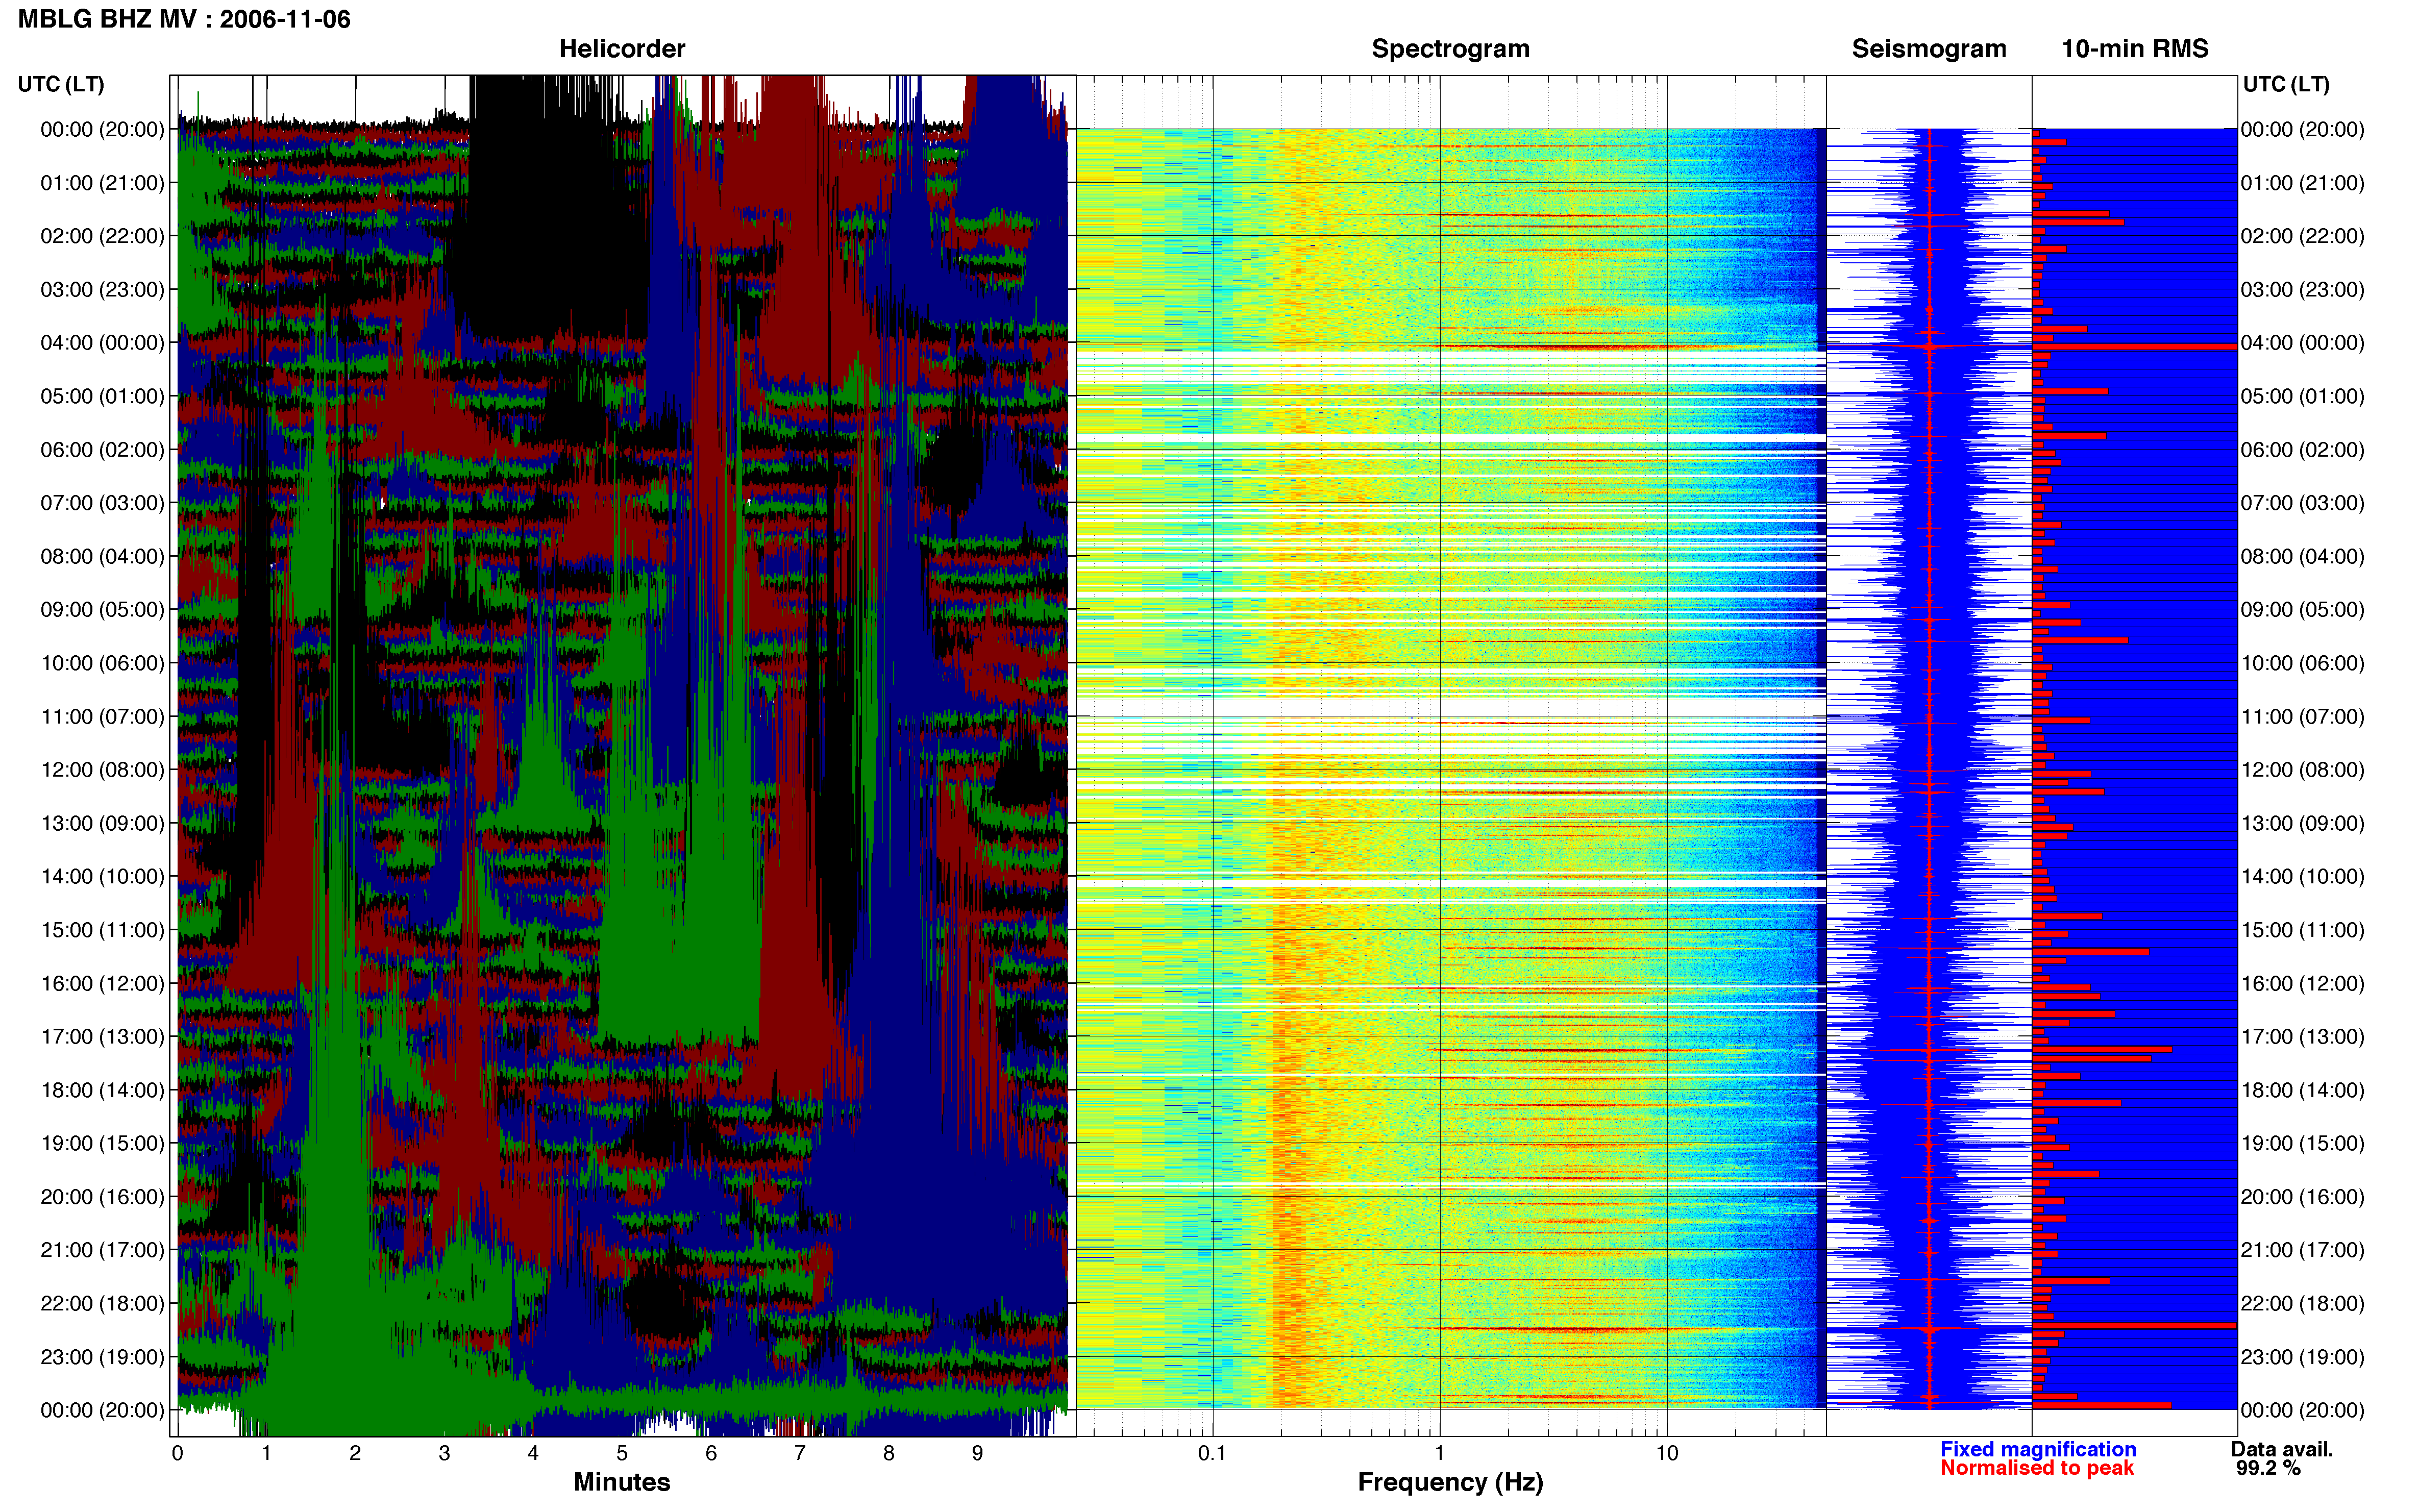Click '09:00 (05:00)' on the Helicorder time axis

tap(102, 610)
